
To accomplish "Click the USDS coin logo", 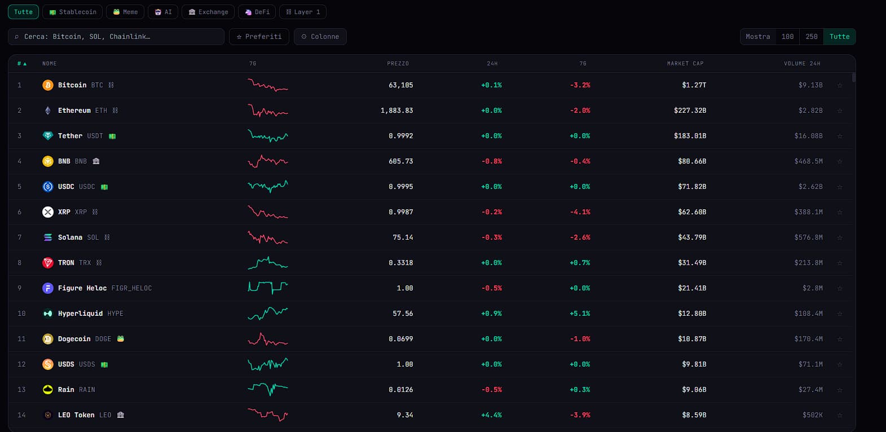I will click(x=48, y=364).
